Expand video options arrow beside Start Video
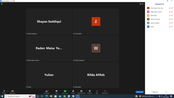Image resolution: width=174 pixels, height=98 pixels. click(16, 91)
